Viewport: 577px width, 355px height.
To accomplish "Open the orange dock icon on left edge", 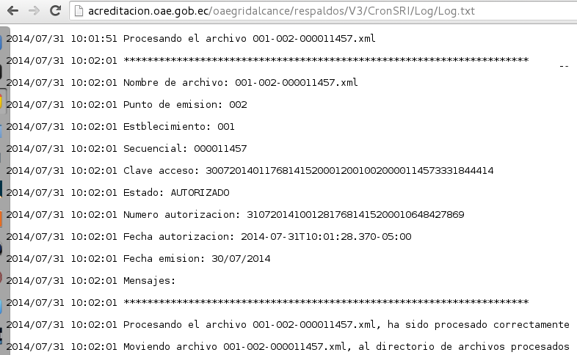I will coord(1,219).
